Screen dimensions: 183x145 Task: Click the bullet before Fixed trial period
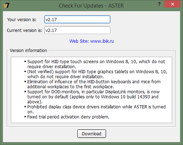tap(25, 117)
